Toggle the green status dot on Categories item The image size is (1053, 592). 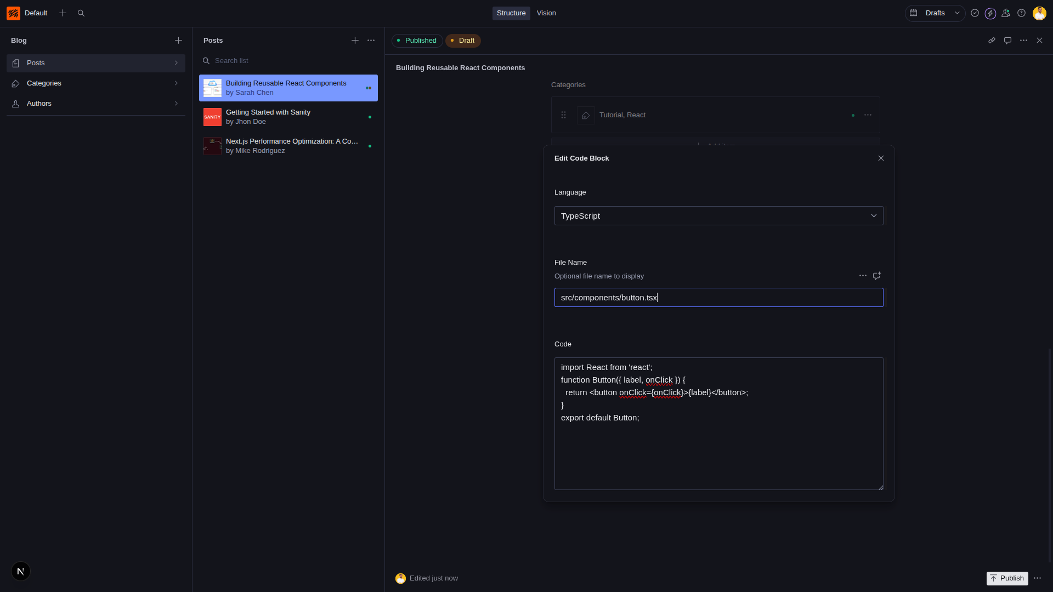852,115
